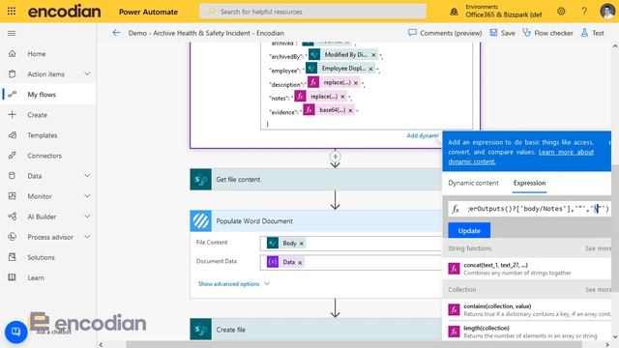Remove the Data token from Document Data

coord(300,262)
